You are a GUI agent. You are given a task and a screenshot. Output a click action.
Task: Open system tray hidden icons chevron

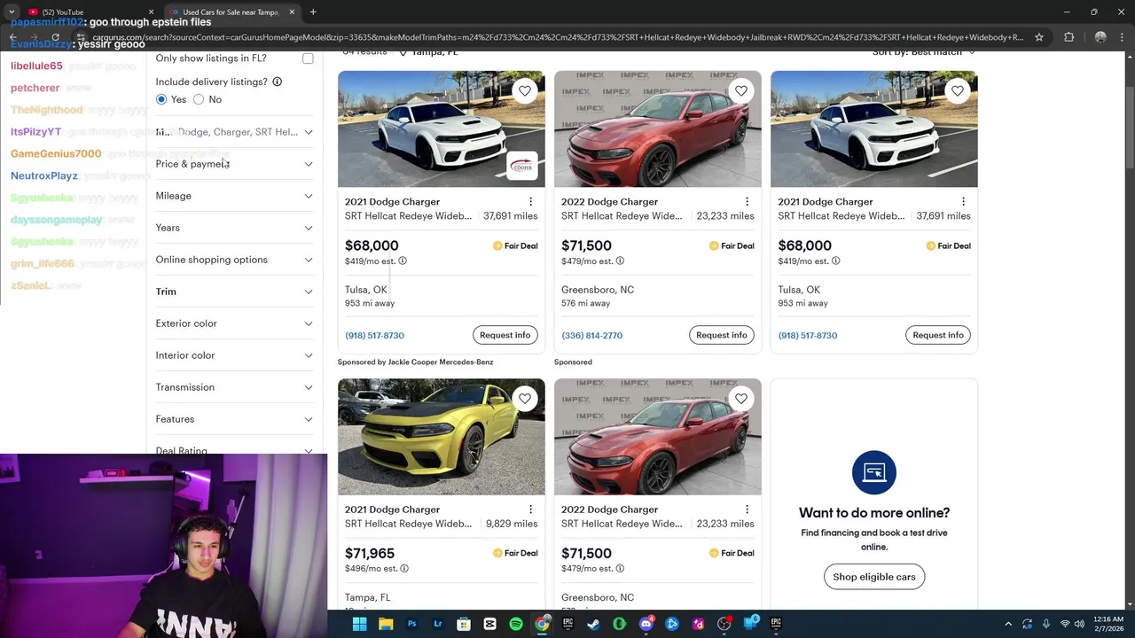[x=1008, y=624]
